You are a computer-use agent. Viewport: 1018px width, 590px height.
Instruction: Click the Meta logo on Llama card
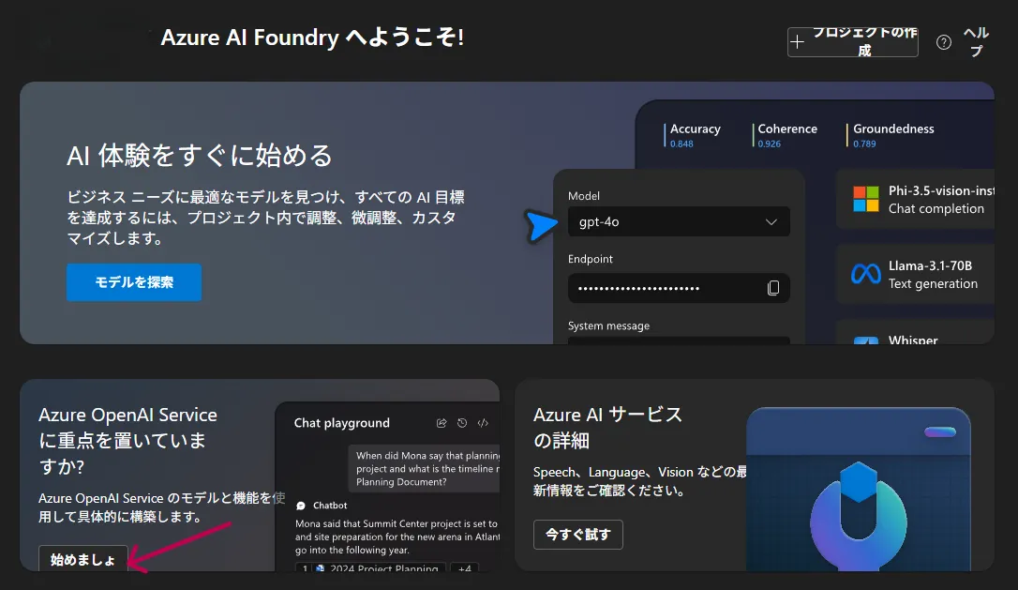point(865,274)
